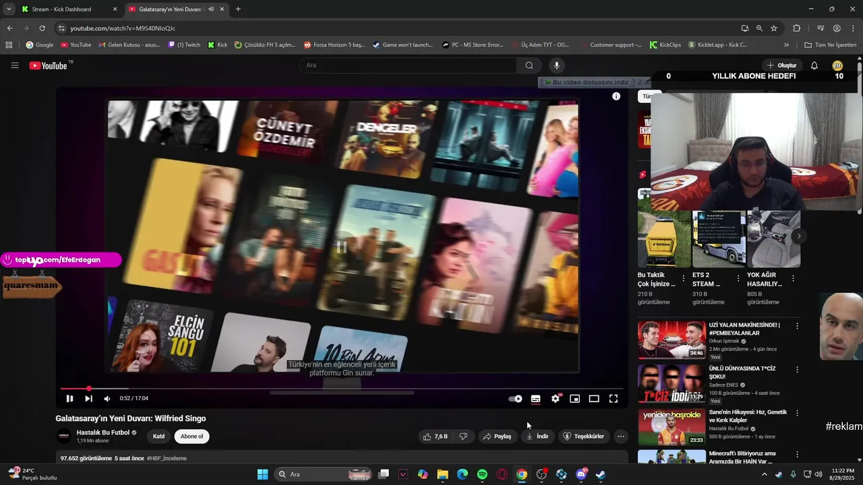Open the YOK AĞIR HASARLIY short thumbnail
The image size is (863, 485).
point(774,239)
